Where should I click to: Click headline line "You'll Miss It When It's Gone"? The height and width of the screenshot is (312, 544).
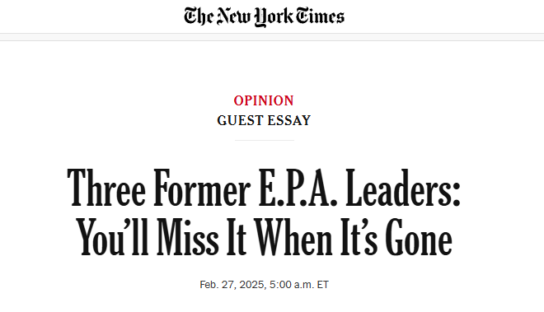pyautogui.click(x=264, y=237)
